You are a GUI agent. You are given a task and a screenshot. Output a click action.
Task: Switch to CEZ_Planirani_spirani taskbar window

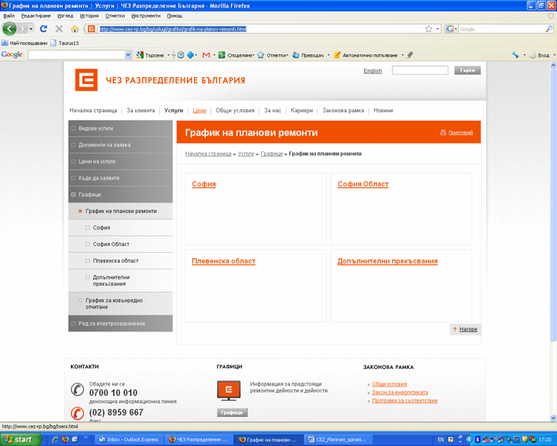coord(337,440)
